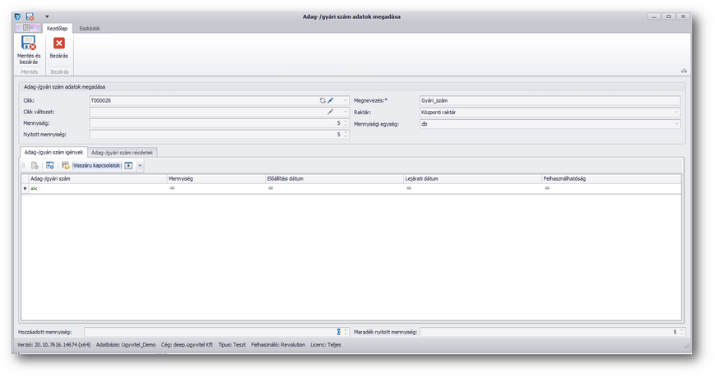Viewport: 715px width, 377px height.
Task: Click the refresh icon in the Cikk field
Action: [x=323, y=100]
